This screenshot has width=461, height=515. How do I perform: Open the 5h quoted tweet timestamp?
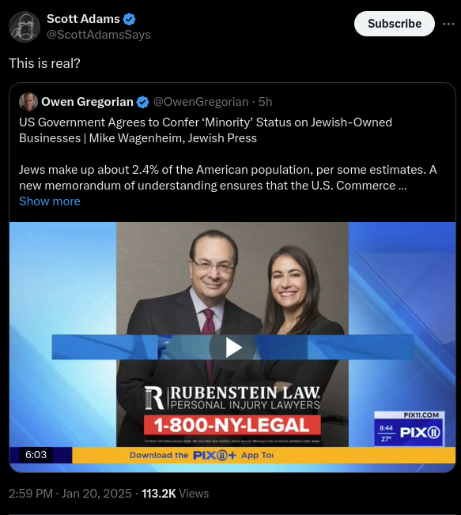[266, 102]
